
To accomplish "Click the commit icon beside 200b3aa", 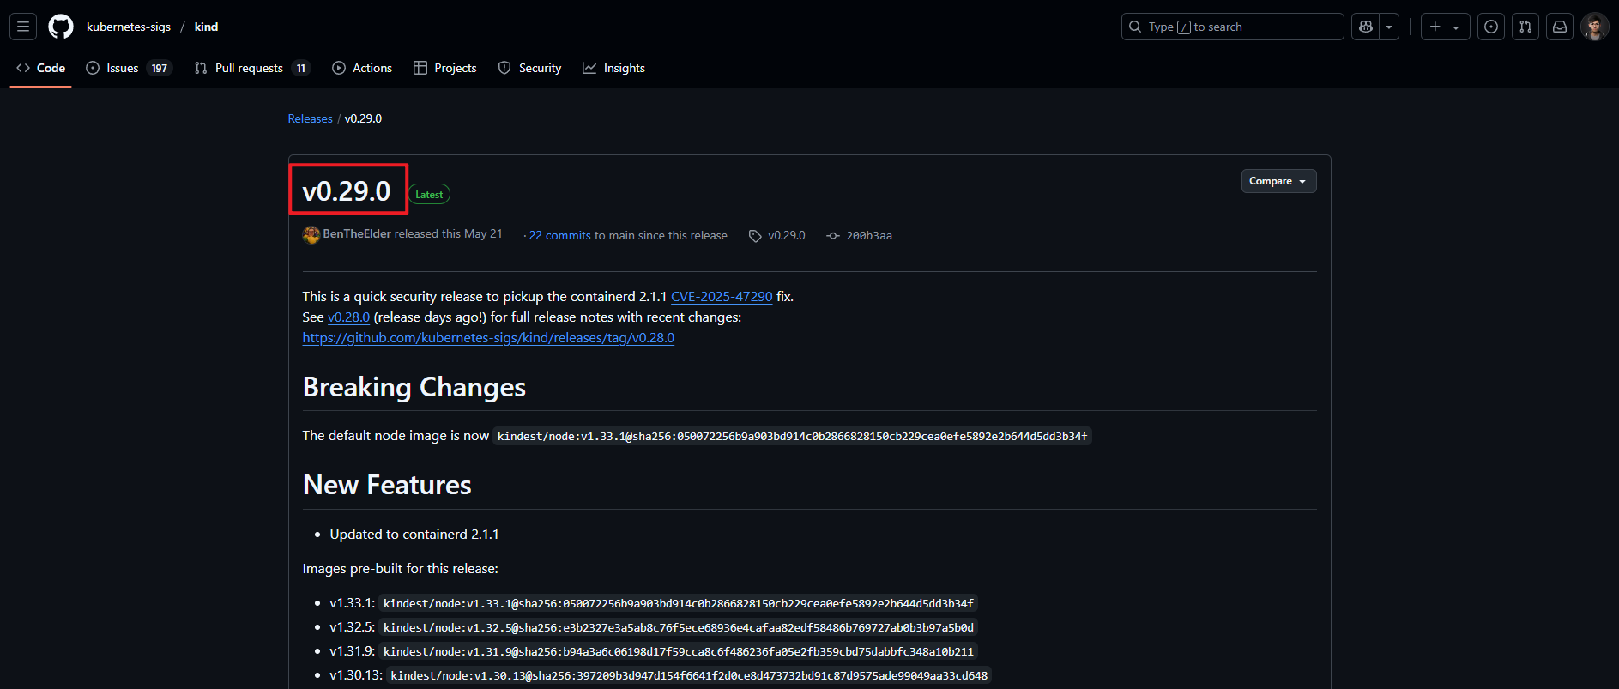I will tap(832, 236).
